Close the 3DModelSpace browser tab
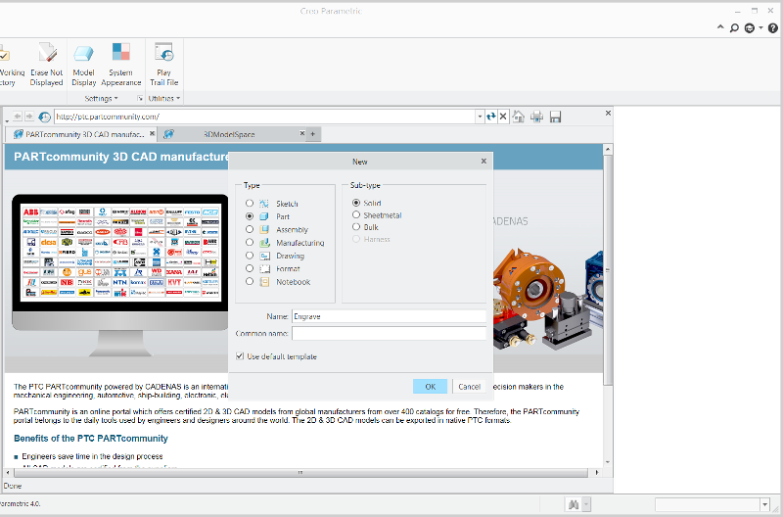 (302, 133)
